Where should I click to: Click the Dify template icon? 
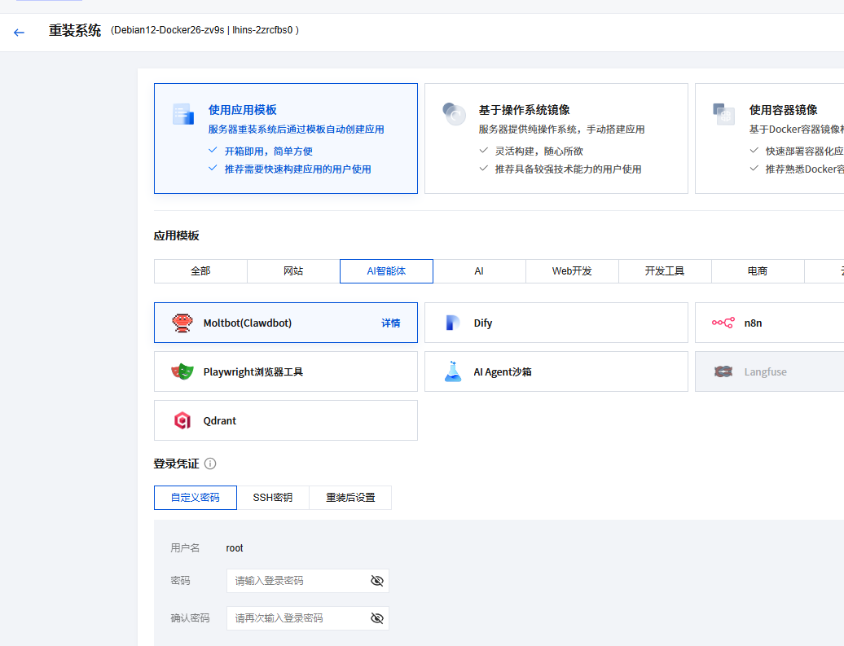453,323
